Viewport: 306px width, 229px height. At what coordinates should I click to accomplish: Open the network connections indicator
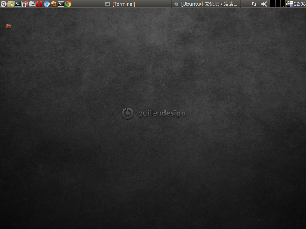(x=254, y=4)
